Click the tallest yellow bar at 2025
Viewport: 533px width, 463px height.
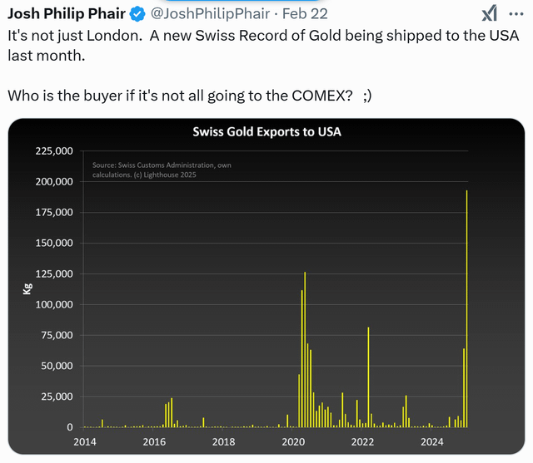pos(466,308)
